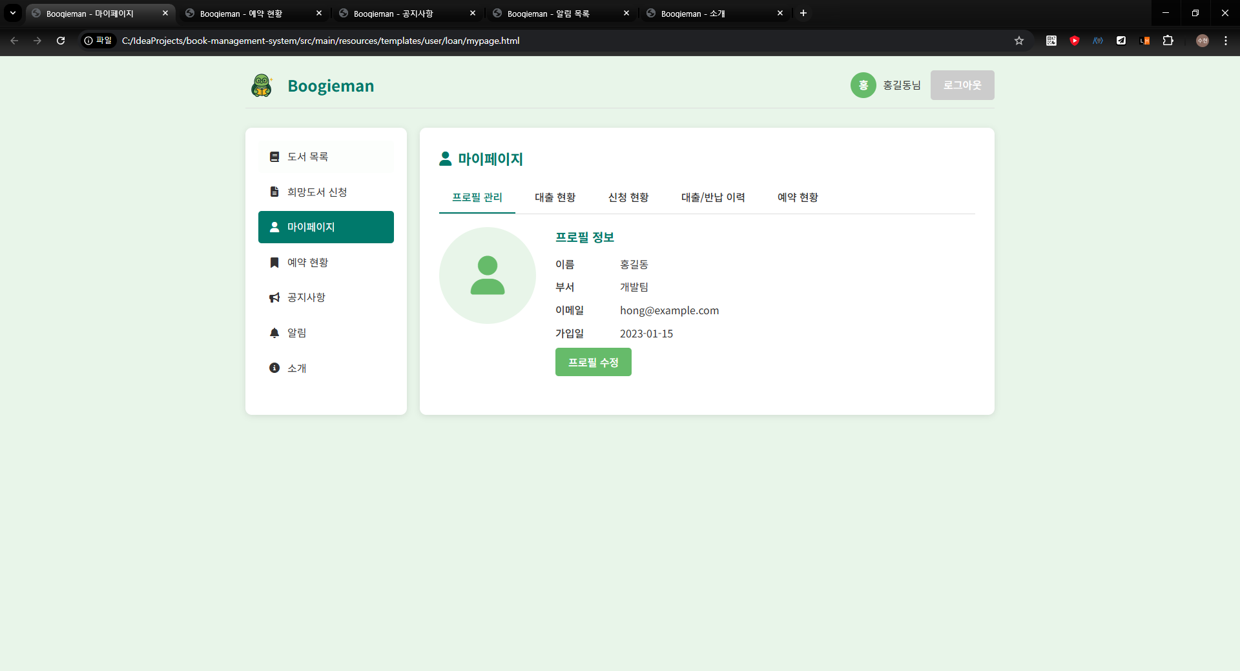
Task: Open the browser extensions puzzle icon
Action: click(1168, 41)
